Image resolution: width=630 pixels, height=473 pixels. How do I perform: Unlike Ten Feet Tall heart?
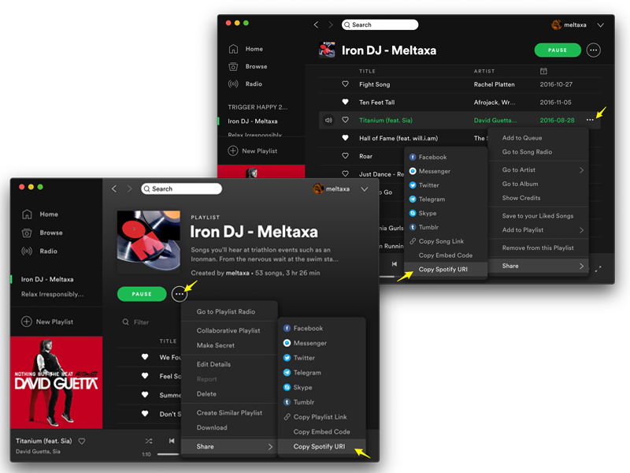click(x=345, y=102)
